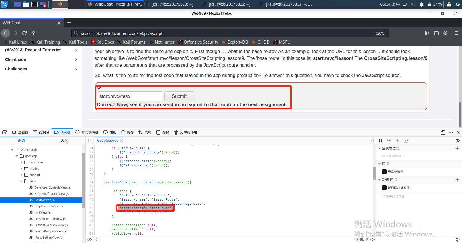Click the debugger step over icon
Screen dimensions: 462x243
[x=389, y=141]
